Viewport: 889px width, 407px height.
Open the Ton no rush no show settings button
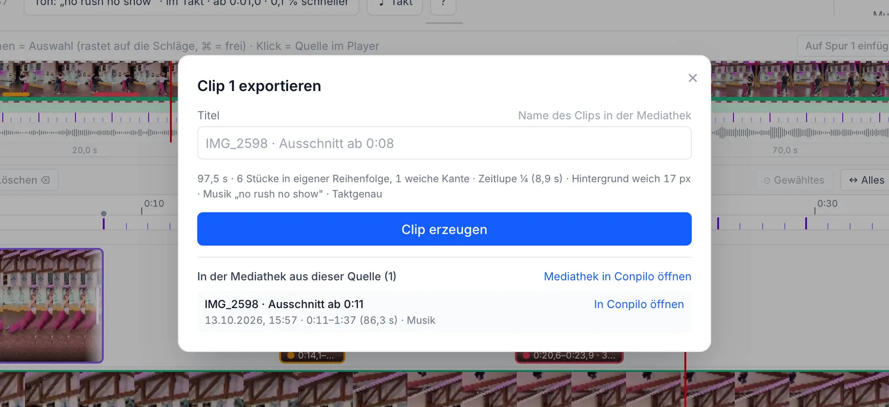tap(191, 5)
